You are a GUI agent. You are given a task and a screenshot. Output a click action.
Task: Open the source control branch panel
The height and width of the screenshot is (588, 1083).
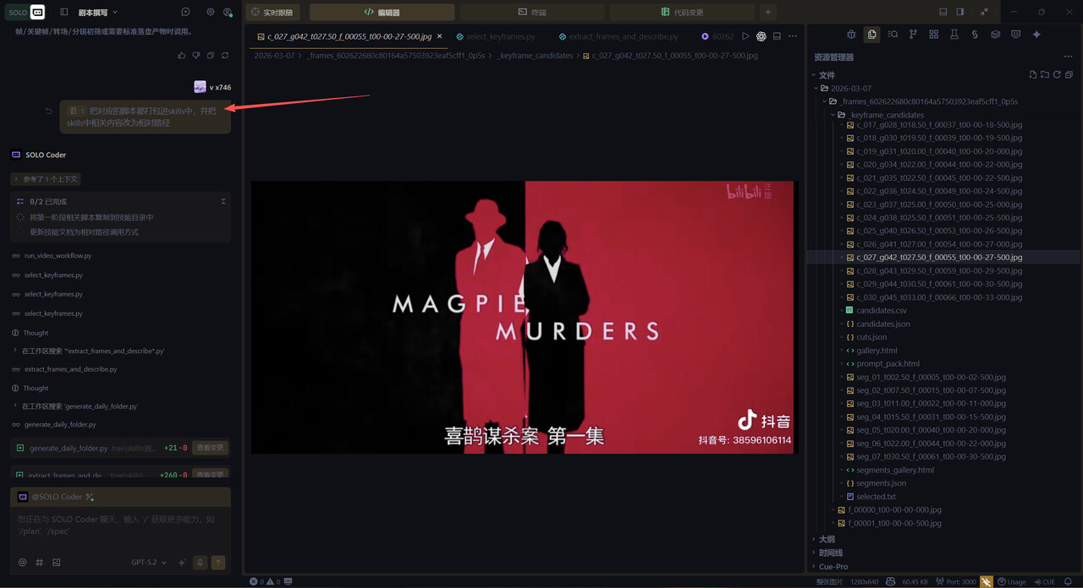coord(913,35)
